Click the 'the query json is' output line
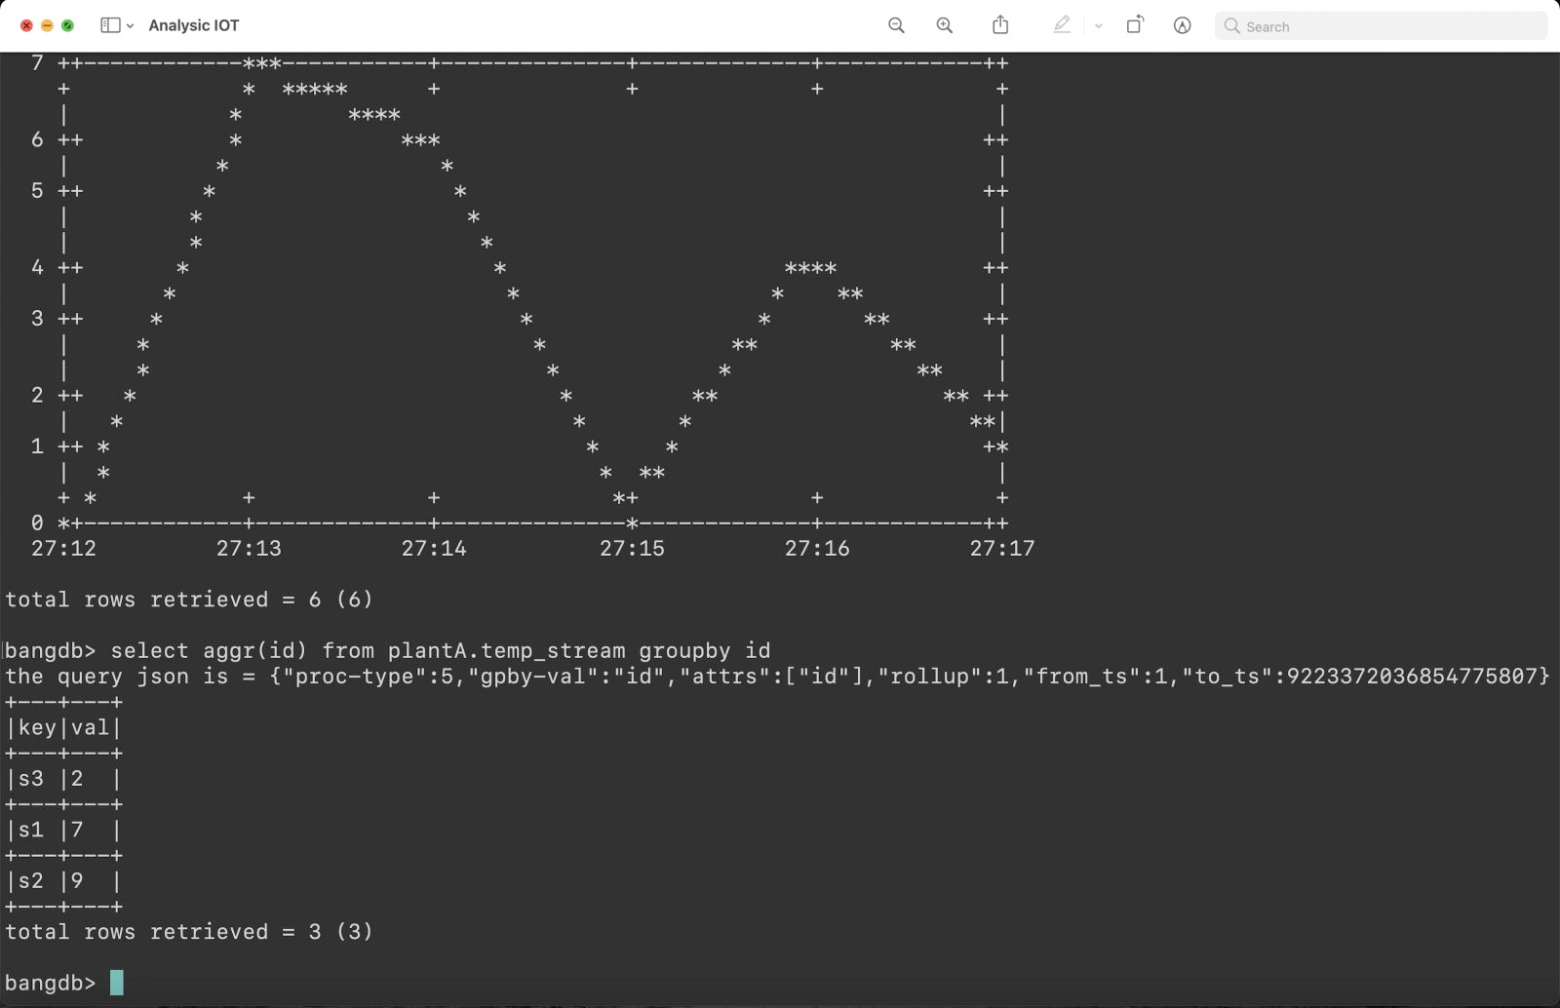This screenshot has width=1560, height=1008. [777, 677]
